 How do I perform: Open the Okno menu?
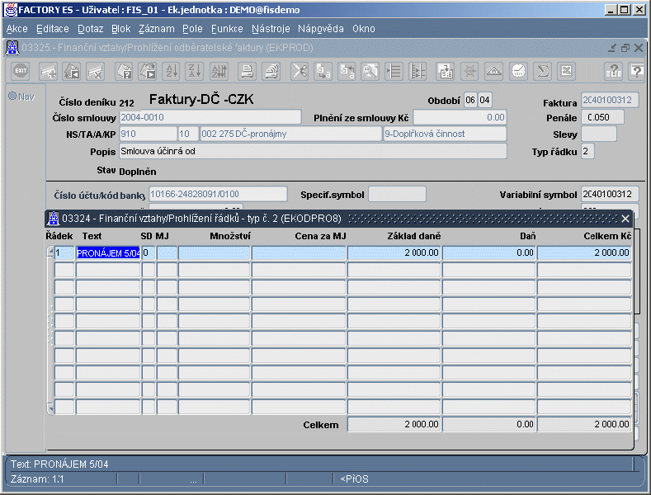point(364,29)
